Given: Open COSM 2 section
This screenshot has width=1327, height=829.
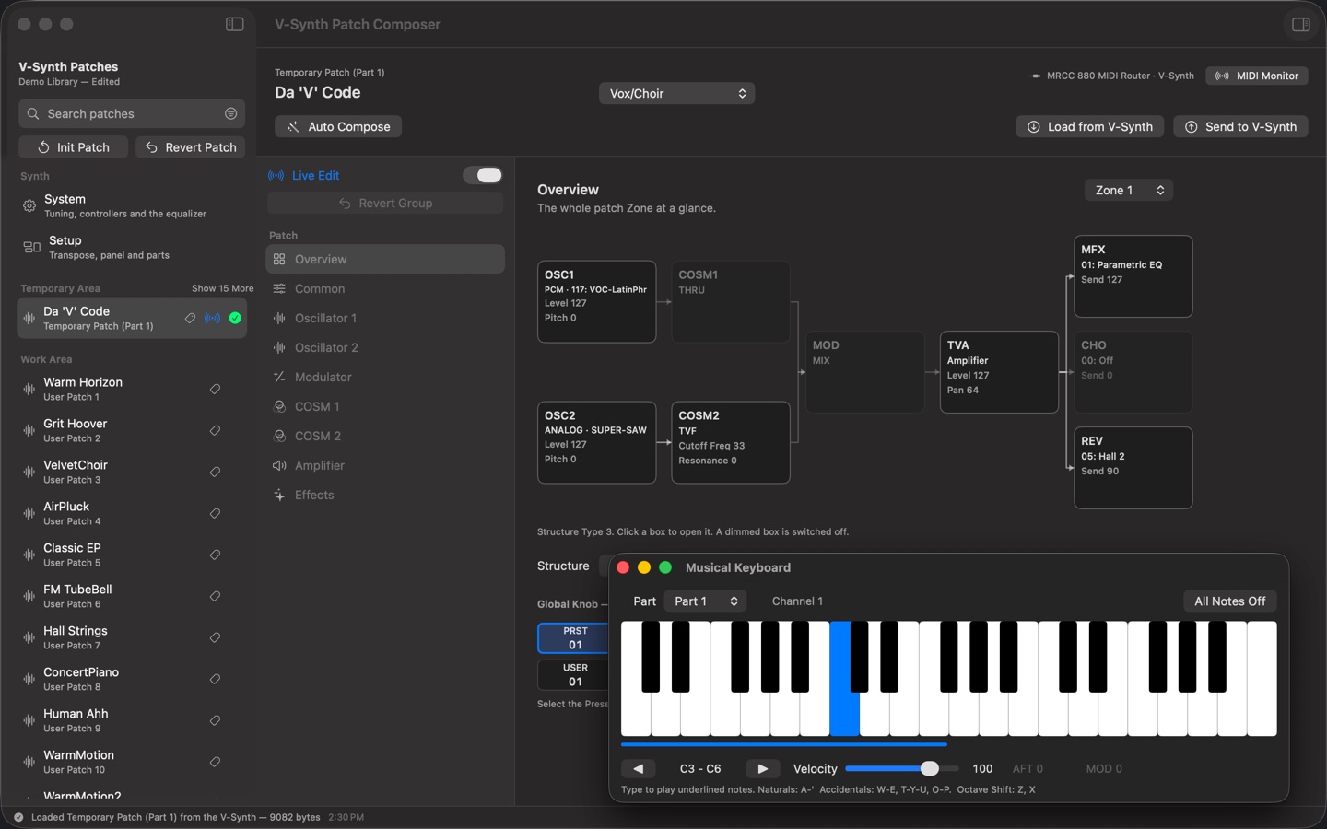Looking at the screenshot, I should tap(385, 436).
